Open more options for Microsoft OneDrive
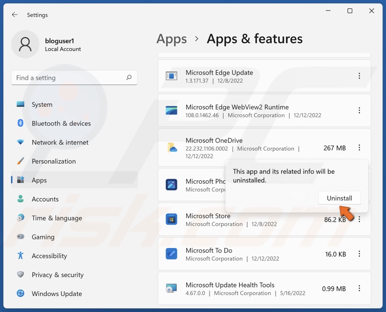386x312 pixels. [359, 148]
